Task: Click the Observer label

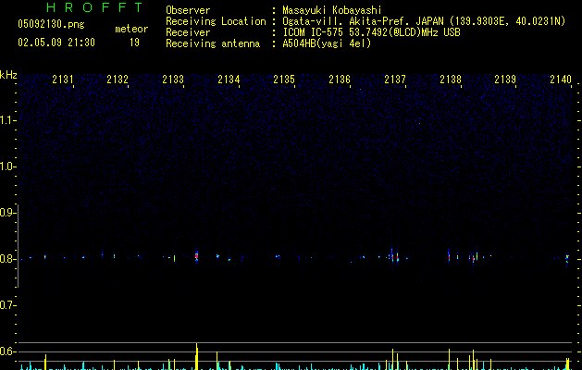Action: (x=188, y=10)
